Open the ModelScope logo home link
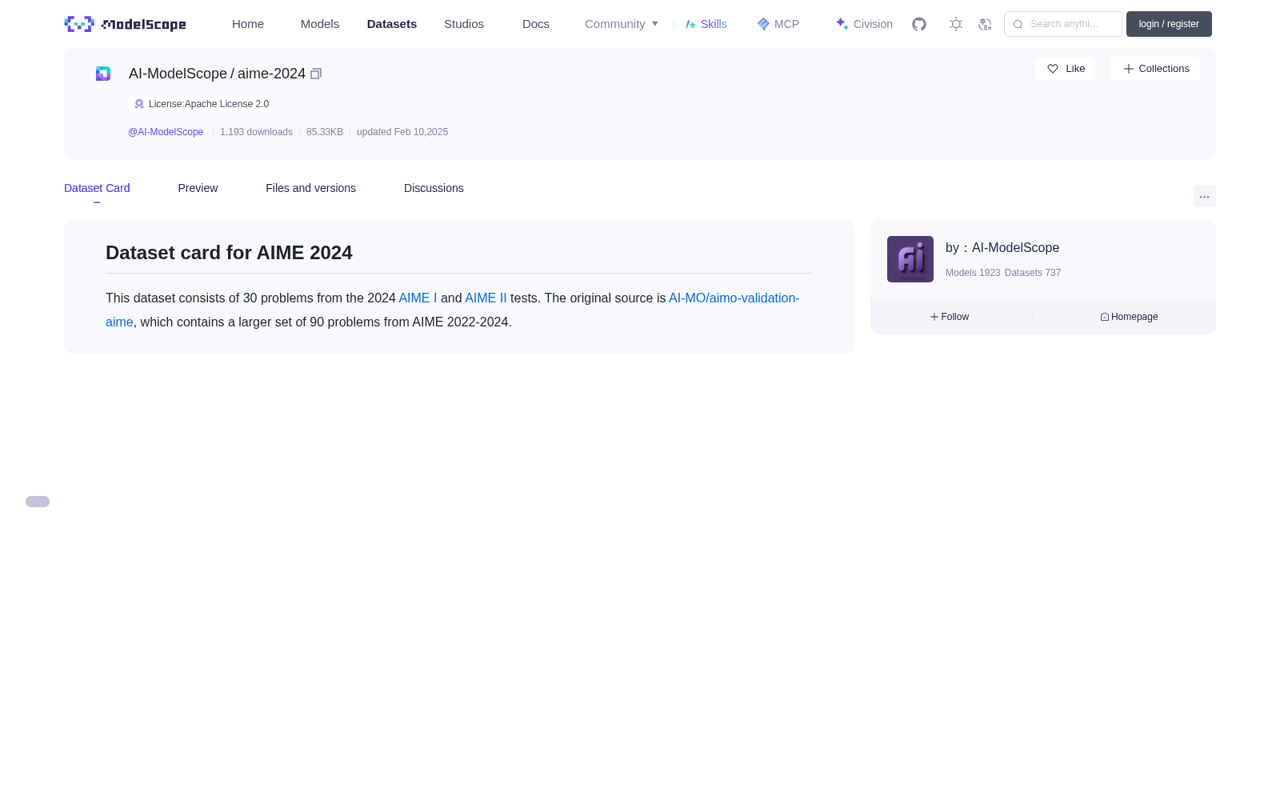This screenshot has width=1280, height=800. pyautogui.click(x=126, y=24)
